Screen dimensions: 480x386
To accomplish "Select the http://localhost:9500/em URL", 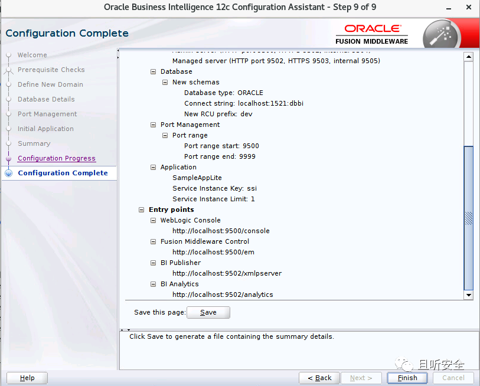I will [213, 252].
